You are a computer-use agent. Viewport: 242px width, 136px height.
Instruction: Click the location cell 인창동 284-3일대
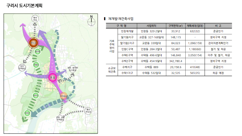pyautogui.click(x=151, y=49)
